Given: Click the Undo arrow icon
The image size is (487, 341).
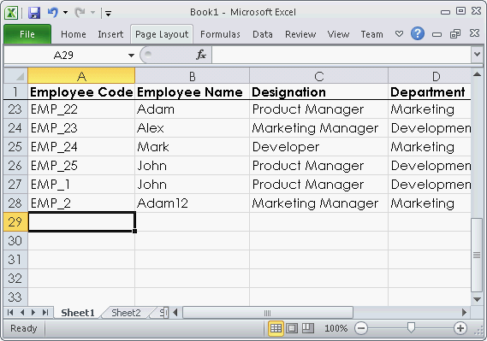Looking at the screenshot, I should pos(53,13).
